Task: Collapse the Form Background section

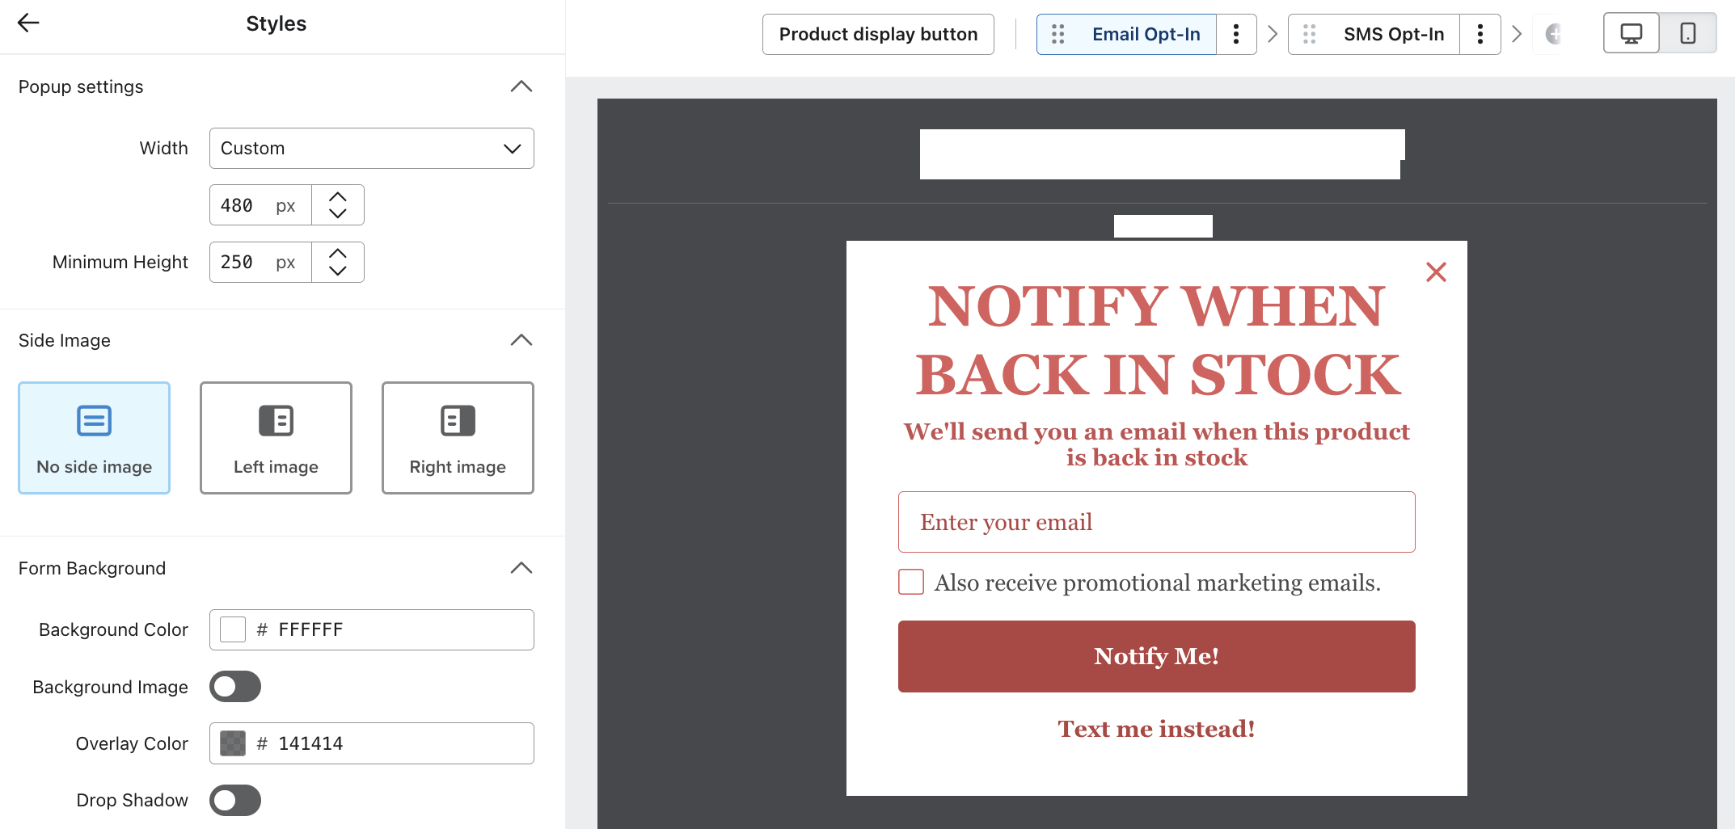Action: 521,568
